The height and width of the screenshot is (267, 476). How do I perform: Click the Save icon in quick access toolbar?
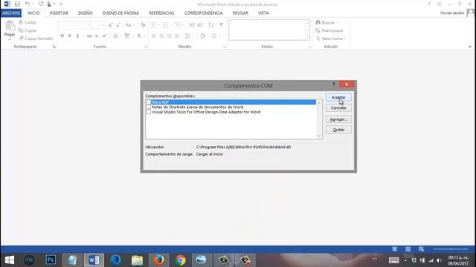(x=17, y=4)
